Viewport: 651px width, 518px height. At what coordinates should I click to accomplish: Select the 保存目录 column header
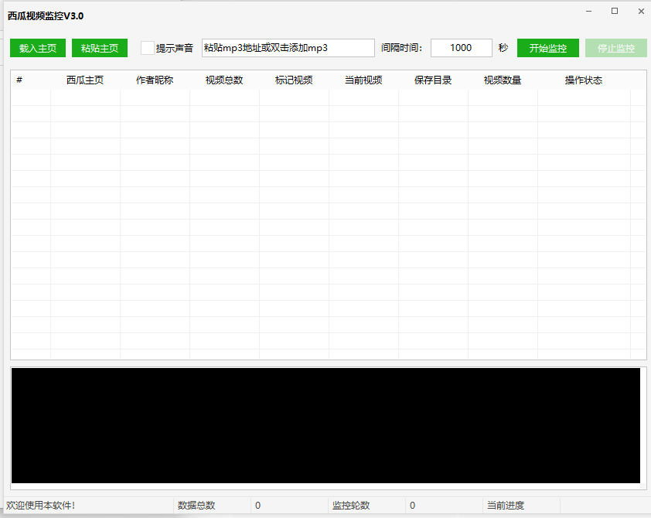pos(433,80)
